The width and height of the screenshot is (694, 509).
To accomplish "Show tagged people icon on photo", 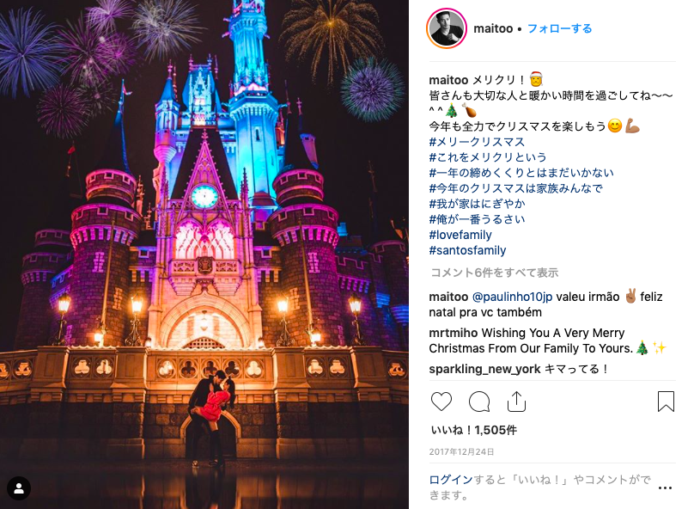I will 19,488.
